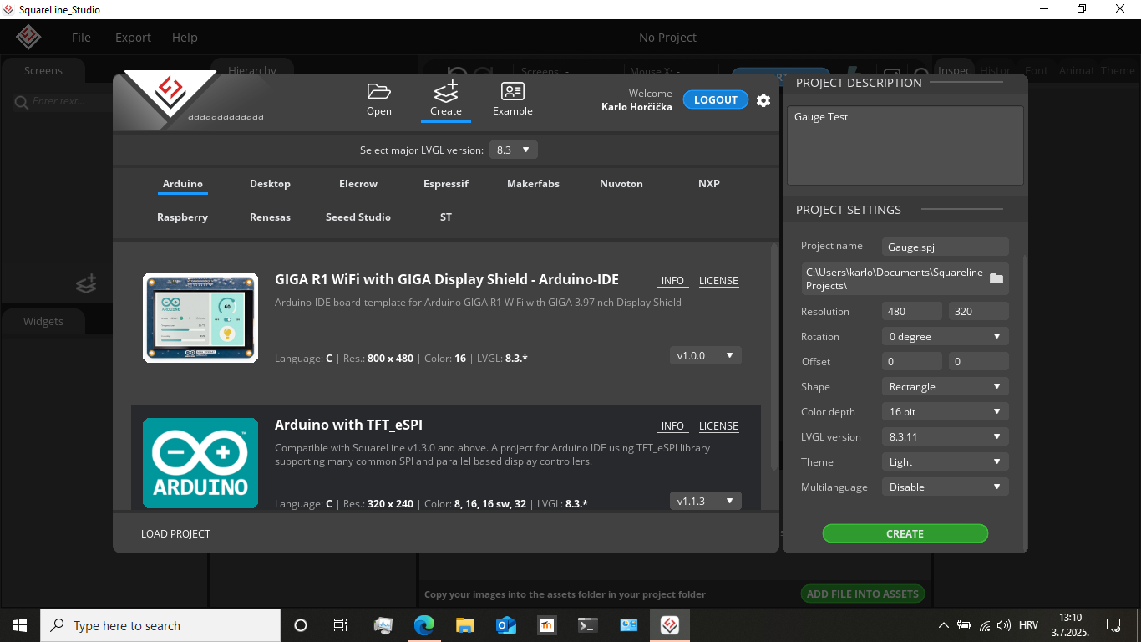The height and width of the screenshot is (642, 1141).
Task: Click the Windows taskbar search box
Action: 160,625
